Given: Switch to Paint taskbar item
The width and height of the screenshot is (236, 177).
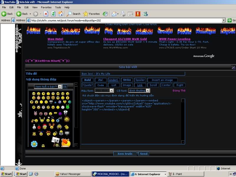Looking at the screenshot, I should (186, 174).
